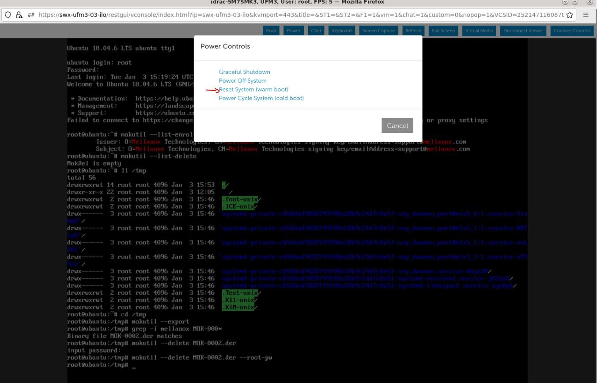Open the virtual Keyboard from the console toolbar

[341, 30]
